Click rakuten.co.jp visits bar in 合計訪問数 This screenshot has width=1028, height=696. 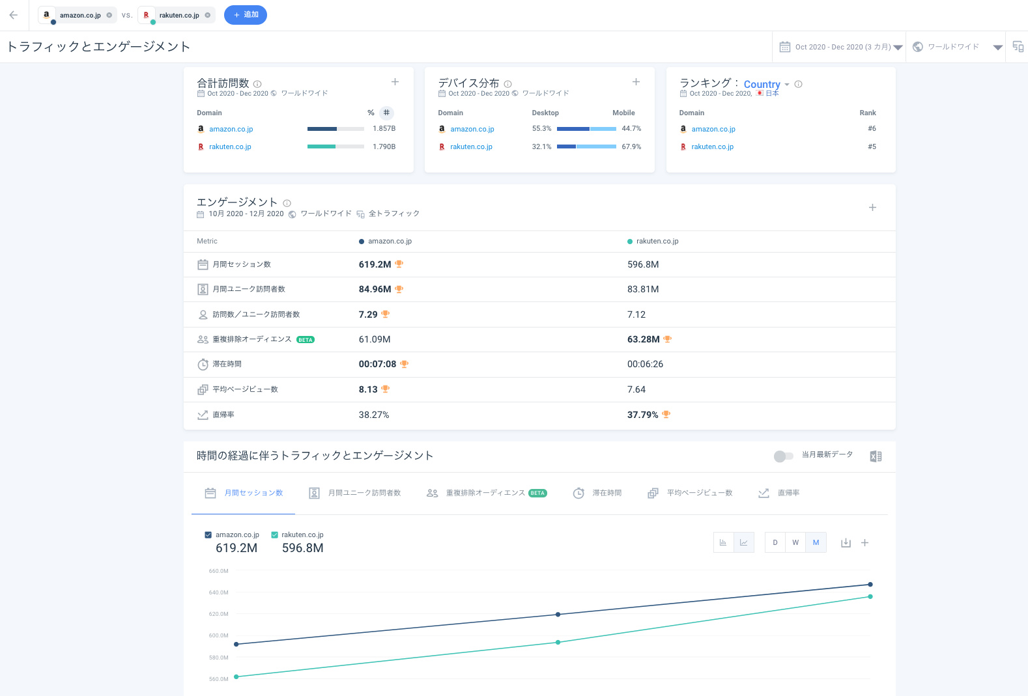click(x=336, y=146)
